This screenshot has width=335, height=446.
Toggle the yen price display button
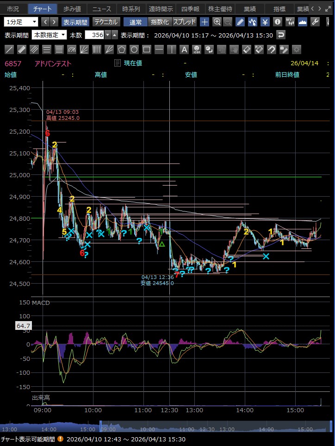coord(265,22)
